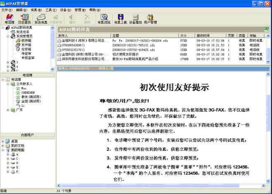Viewport: 272px width, 194px height.
Task: Click the icon at right of AOFAX数码传真 banner
Action: pos(267,29)
